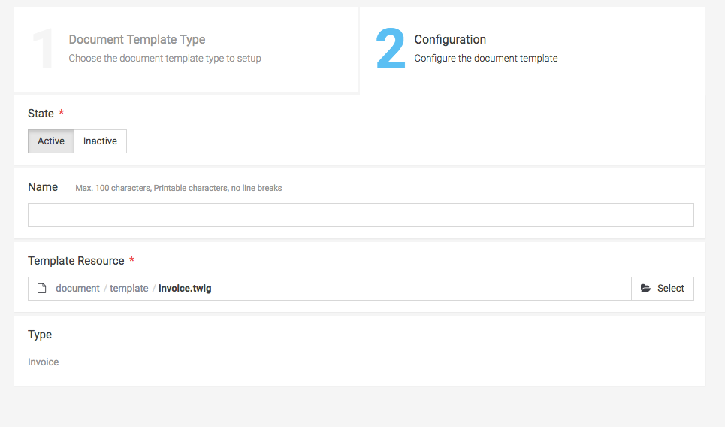Click the open folder icon beside Select
This screenshot has height=427, width=725.
[x=645, y=289]
